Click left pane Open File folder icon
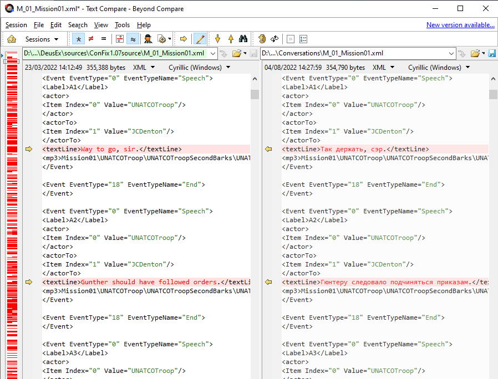 coord(237,53)
